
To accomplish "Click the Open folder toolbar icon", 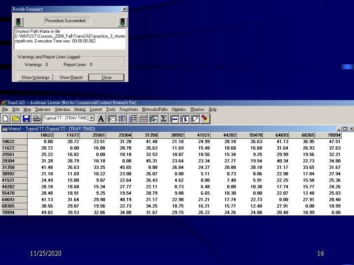I will [x=16, y=119].
